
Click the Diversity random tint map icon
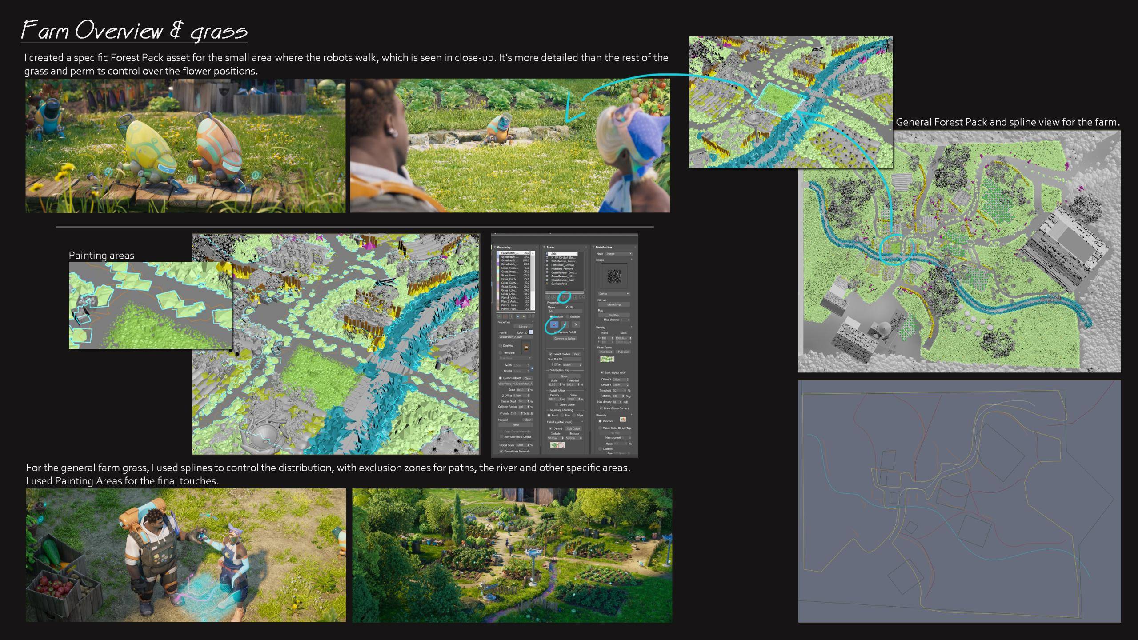pos(623,420)
